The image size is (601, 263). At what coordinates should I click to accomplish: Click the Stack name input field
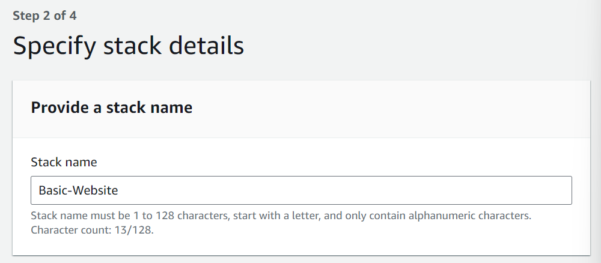pos(300,190)
